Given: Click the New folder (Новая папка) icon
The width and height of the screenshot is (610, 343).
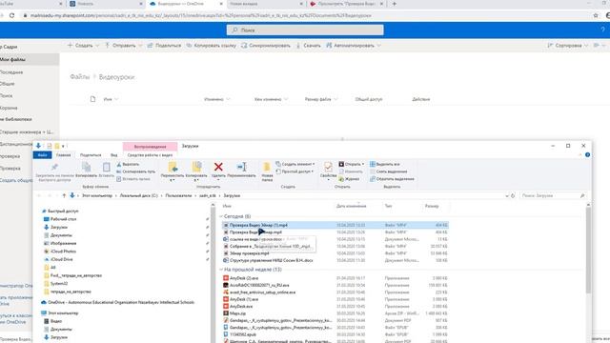Looking at the screenshot, I should click(x=267, y=168).
